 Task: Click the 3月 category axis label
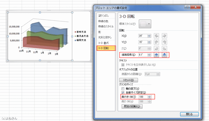(x=56, y=54)
